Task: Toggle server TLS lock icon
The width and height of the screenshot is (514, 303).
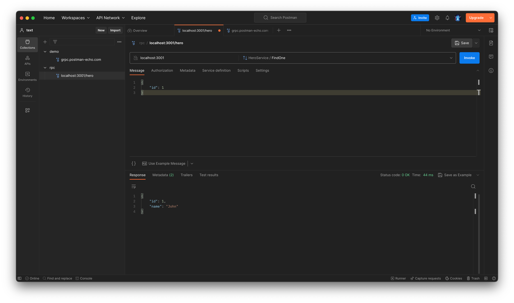Action: pos(135,58)
